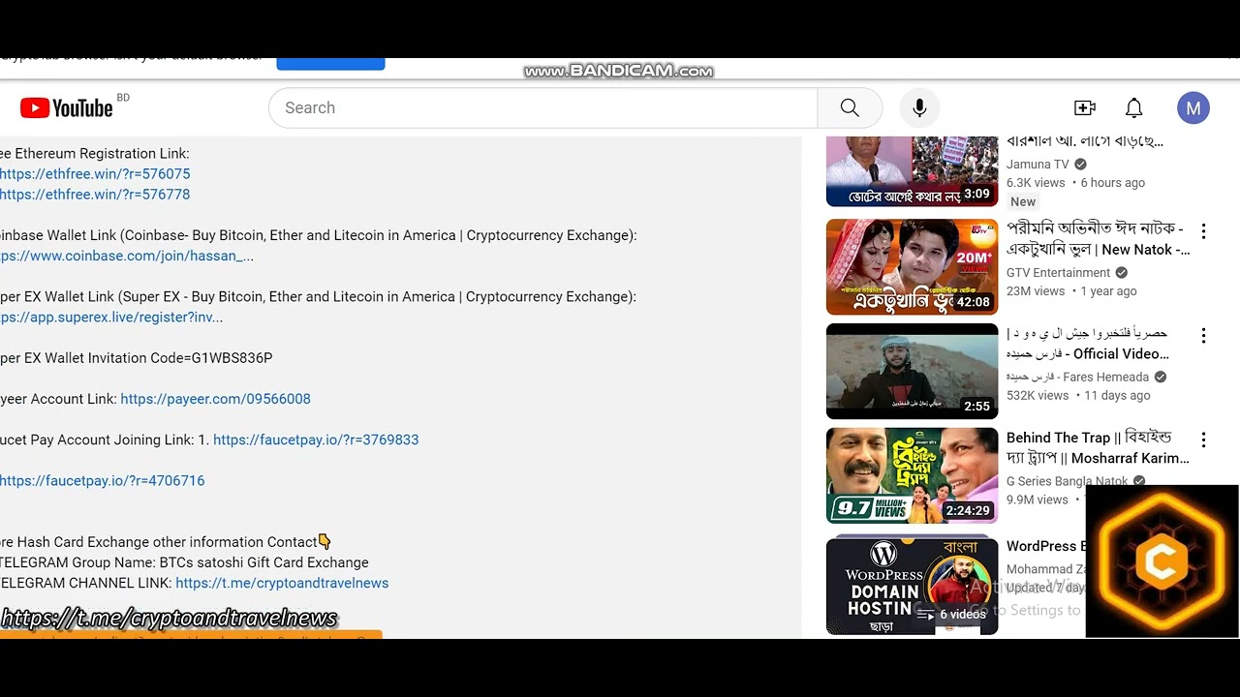Open Jamuna TV video thumbnail 3:09
The image size is (1240, 697).
pos(912,171)
